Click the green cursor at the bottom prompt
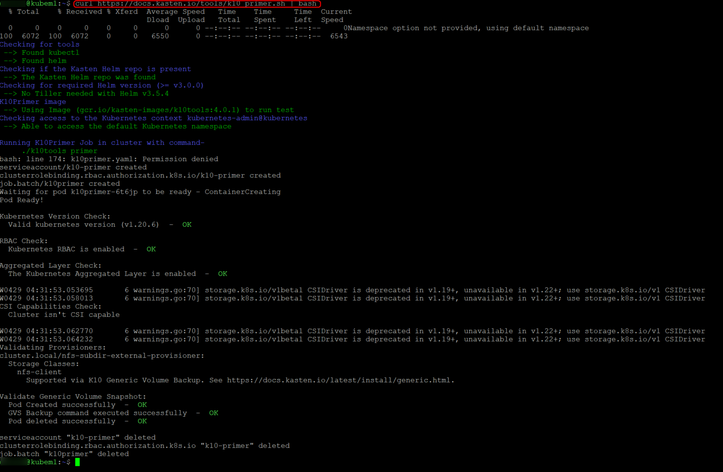 [77, 462]
